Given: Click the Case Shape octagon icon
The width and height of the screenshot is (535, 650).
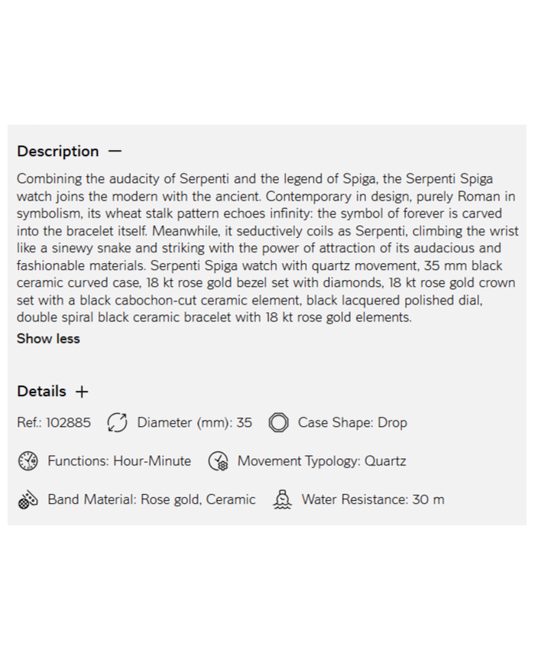Looking at the screenshot, I should click(x=279, y=423).
